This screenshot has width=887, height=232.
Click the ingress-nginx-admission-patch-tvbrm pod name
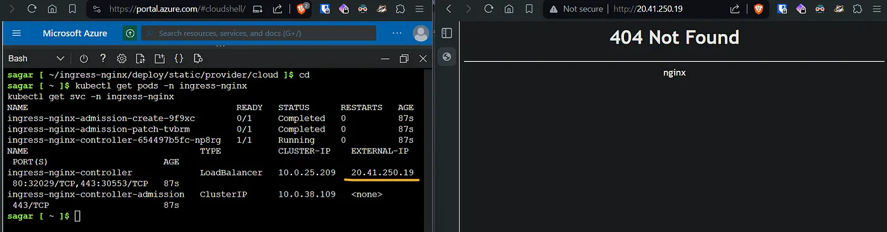pyautogui.click(x=98, y=129)
